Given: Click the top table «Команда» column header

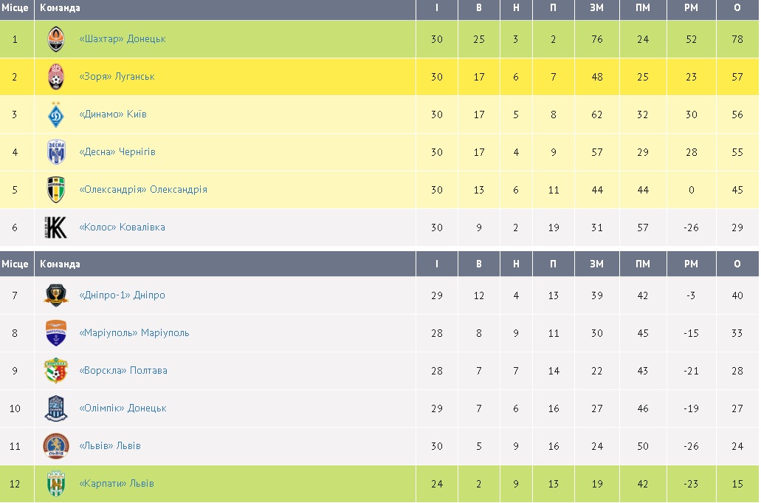Looking at the screenshot, I should (x=60, y=8).
